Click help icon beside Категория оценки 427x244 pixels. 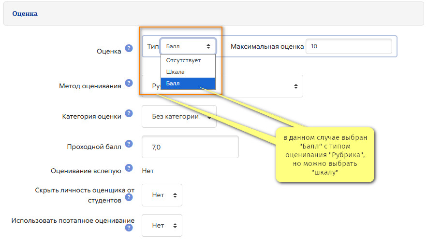point(129,113)
